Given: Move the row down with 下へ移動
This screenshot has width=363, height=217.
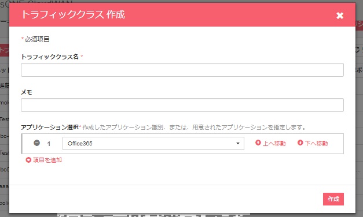Looking at the screenshot, I should pos(313,143).
